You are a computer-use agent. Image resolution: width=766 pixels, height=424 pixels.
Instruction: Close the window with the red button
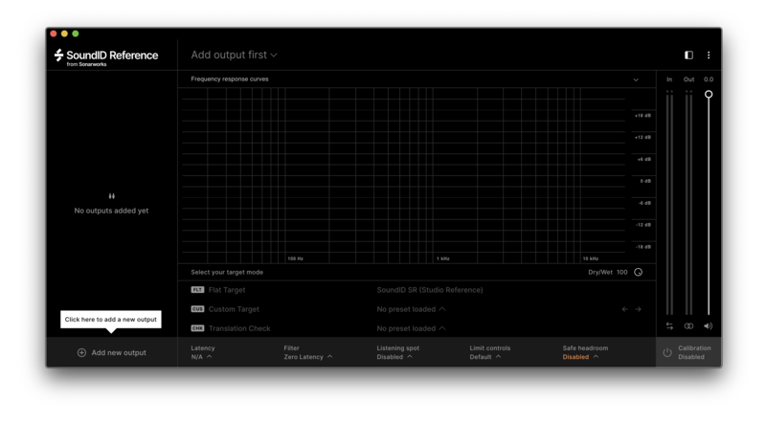54,33
